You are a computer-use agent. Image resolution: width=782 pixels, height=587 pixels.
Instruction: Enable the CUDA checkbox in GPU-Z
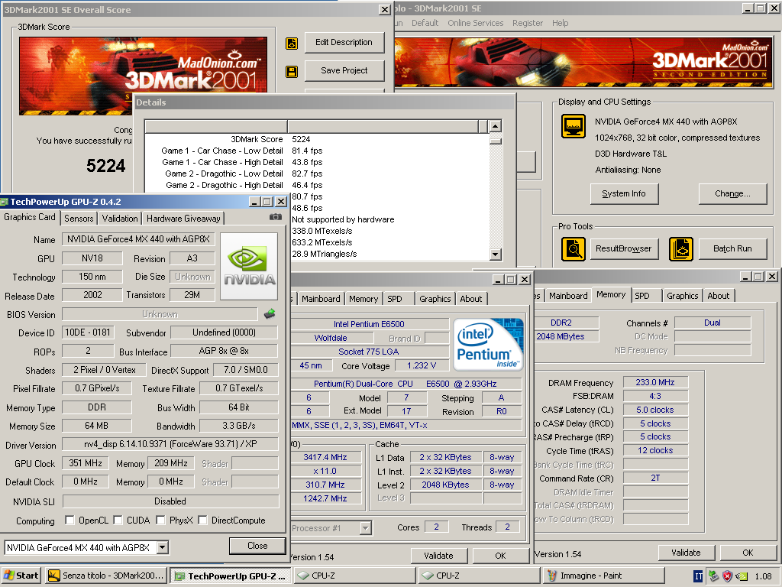coord(118,520)
